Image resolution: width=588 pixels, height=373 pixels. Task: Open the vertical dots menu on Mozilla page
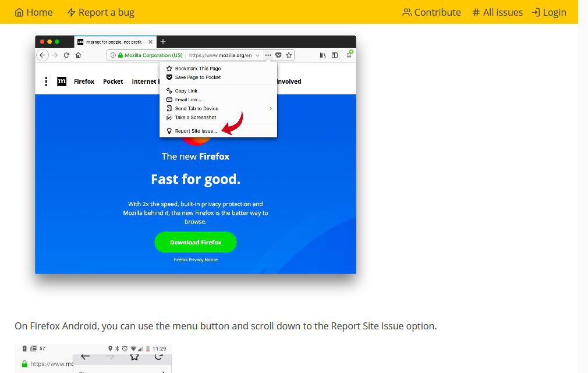46,81
